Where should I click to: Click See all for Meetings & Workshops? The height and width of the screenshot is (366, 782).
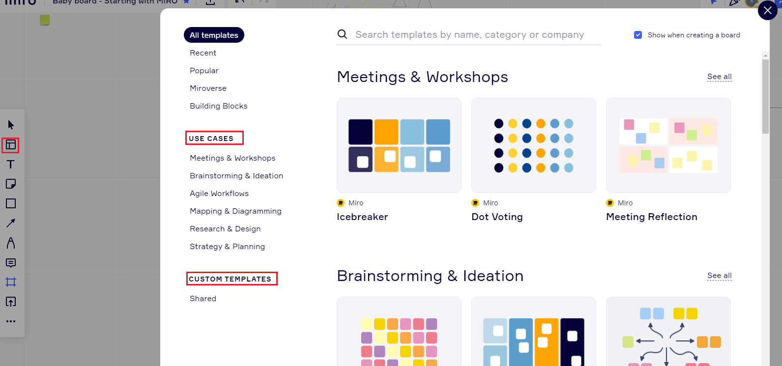[x=719, y=77]
